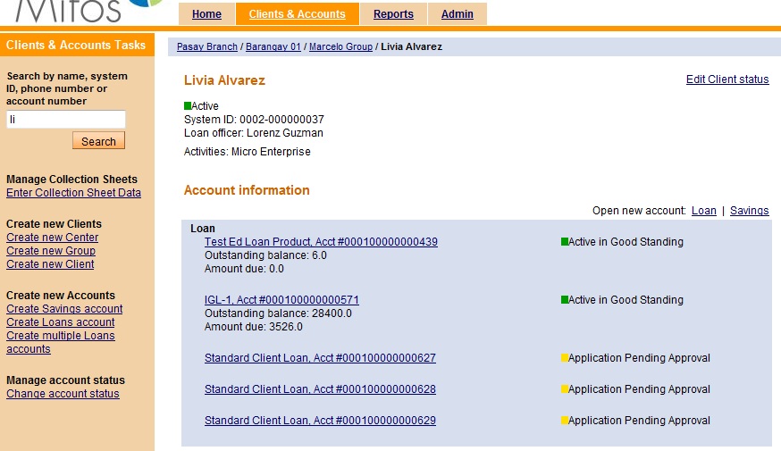
Task: Go to Pasay Branch breadcrumb
Action: coord(207,46)
